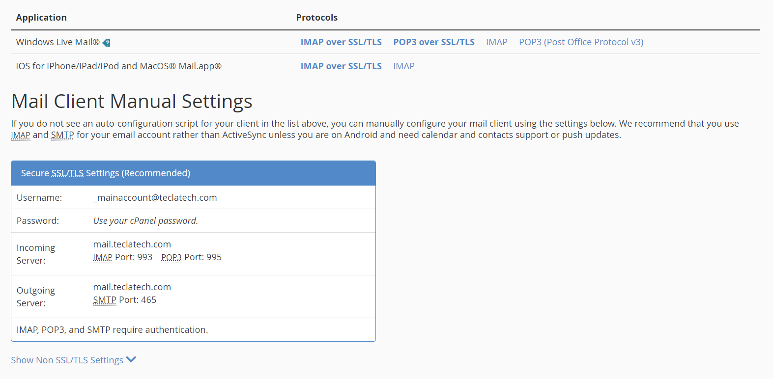Click the tag icon beside Windows Live Mail
This screenshot has height=379, width=773.
[x=106, y=43]
